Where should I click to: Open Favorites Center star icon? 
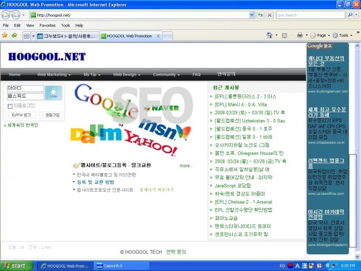pyautogui.click(x=5, y=35)
